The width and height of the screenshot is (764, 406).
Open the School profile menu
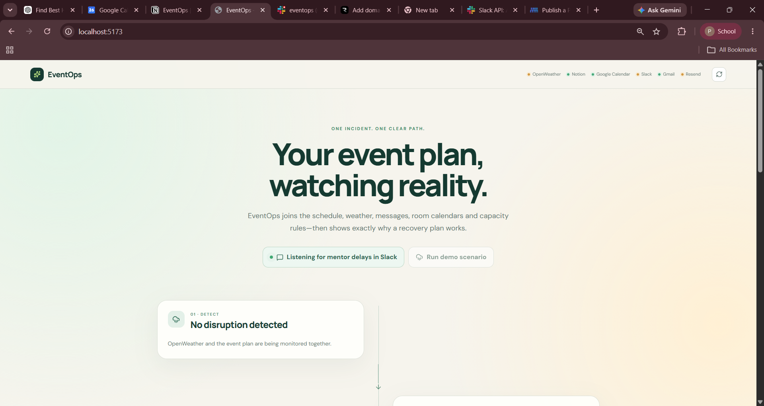click(721, 31)
